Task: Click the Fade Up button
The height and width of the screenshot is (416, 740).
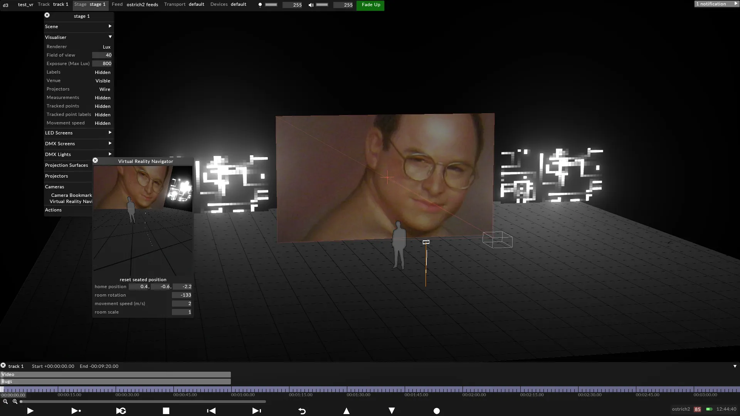Action: 370,5
